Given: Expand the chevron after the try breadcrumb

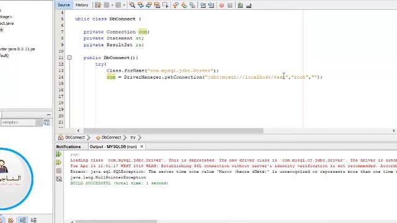Looking at the screenshot, I should point(140,138).
